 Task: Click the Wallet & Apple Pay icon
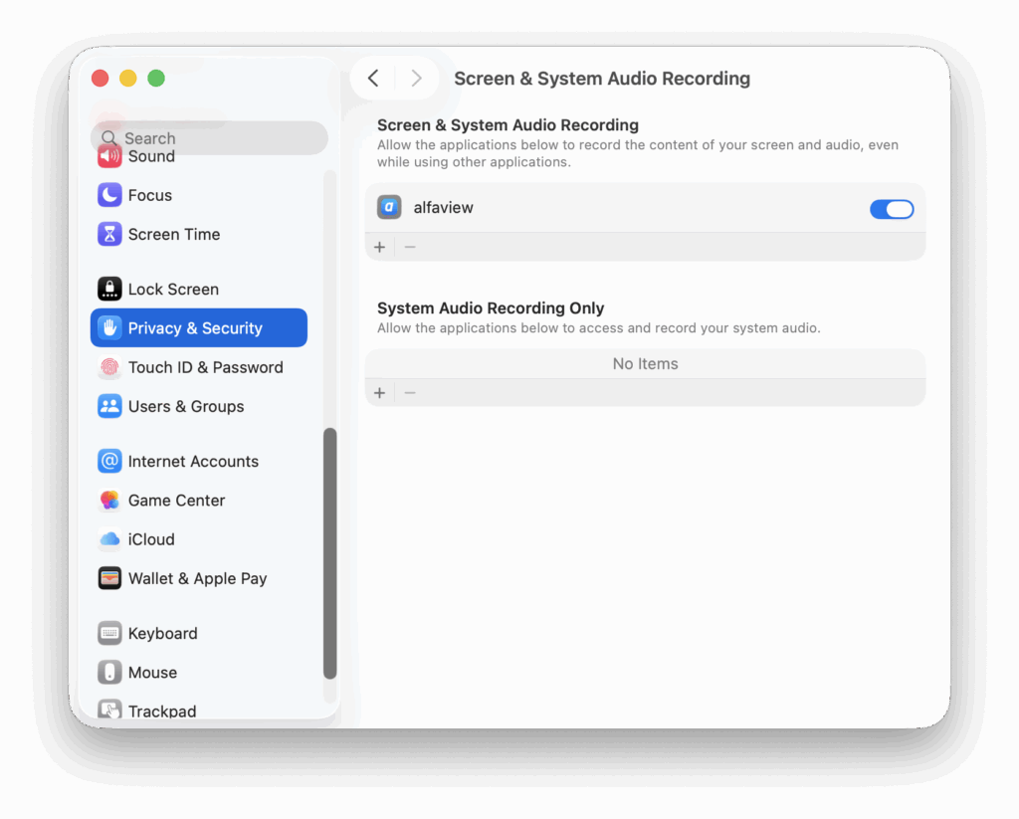point(109,578)
